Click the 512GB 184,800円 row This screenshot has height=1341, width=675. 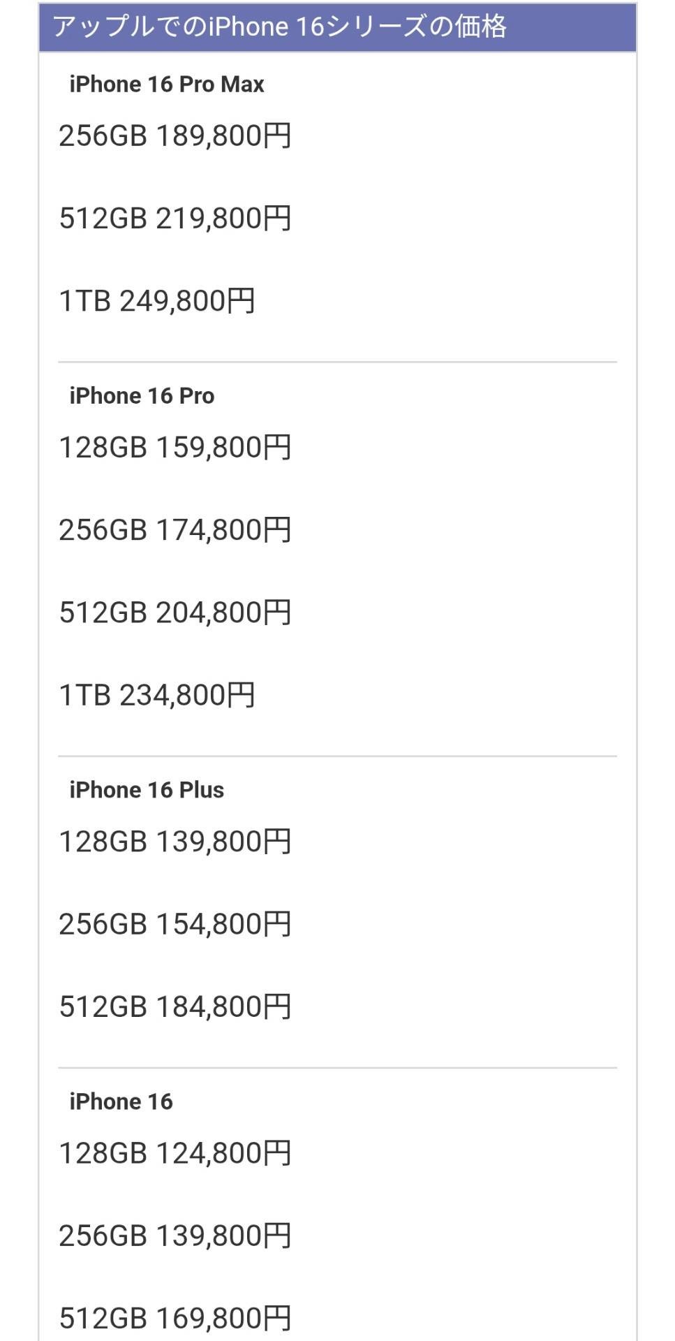click(175, 1006)
